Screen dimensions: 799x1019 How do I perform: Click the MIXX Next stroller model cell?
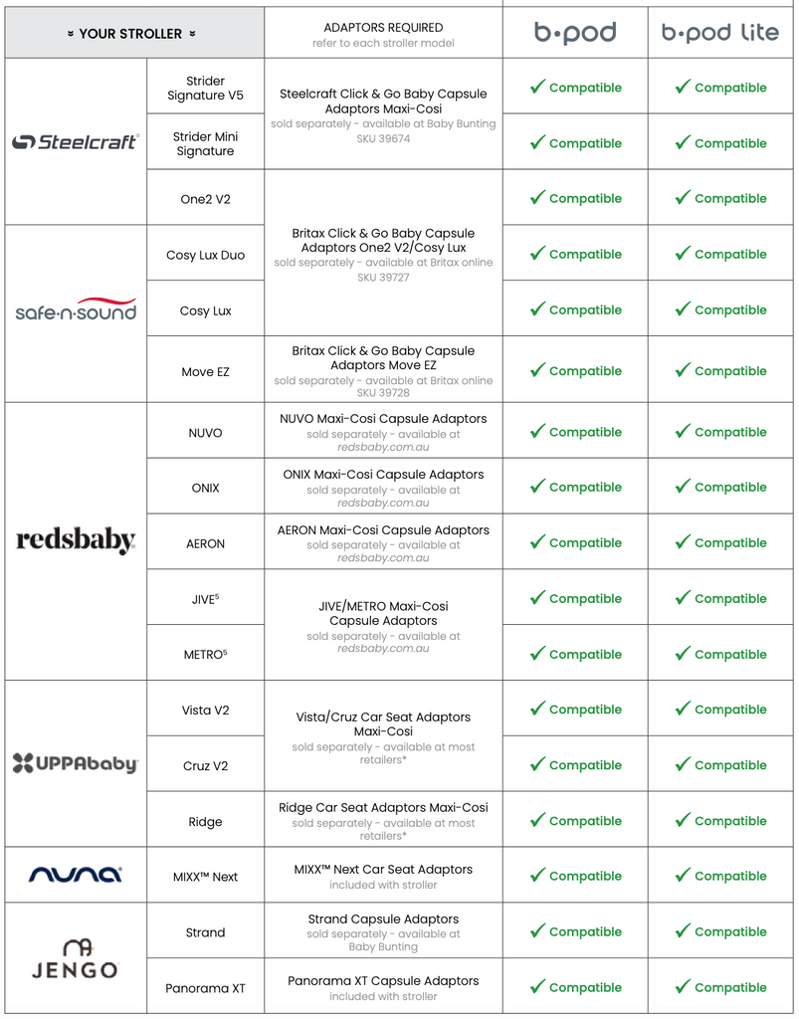pos(205,877)
